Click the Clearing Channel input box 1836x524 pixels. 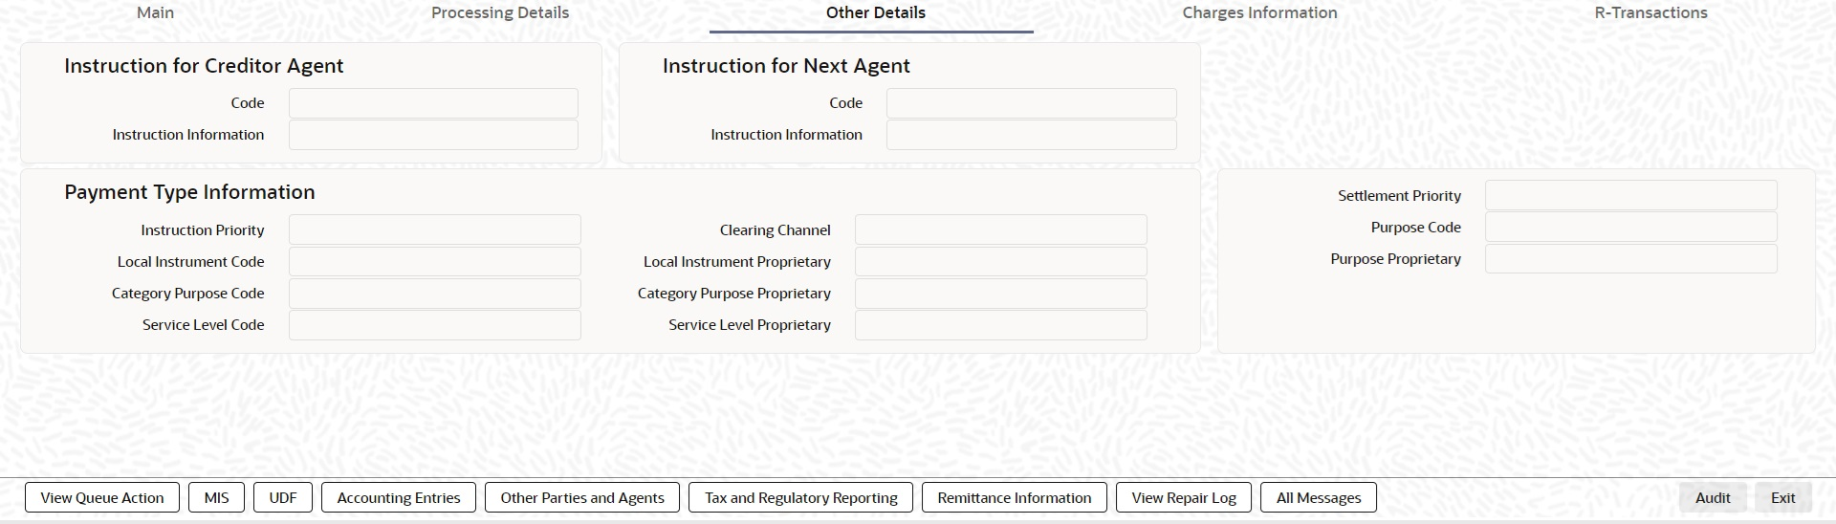(1000, 230)
